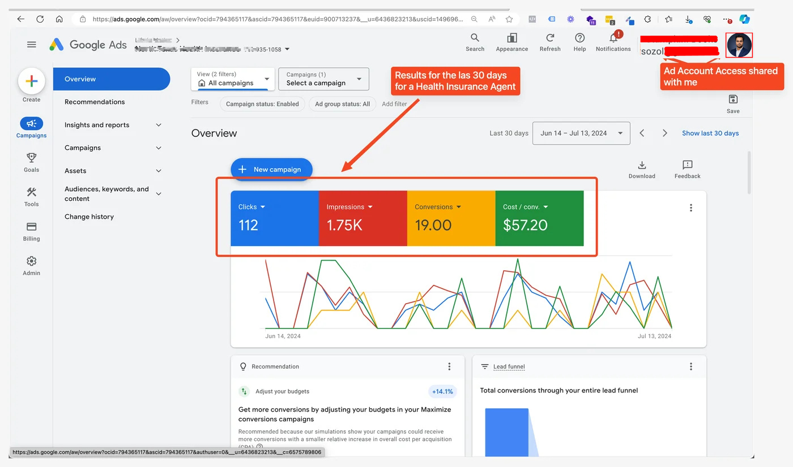Click the account profile photo

click(739, 45)
